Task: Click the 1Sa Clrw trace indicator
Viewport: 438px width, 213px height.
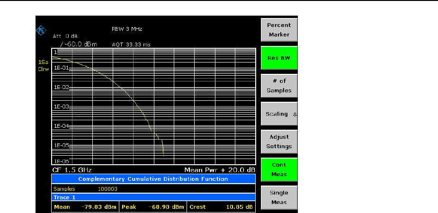Action: point(43,66)
